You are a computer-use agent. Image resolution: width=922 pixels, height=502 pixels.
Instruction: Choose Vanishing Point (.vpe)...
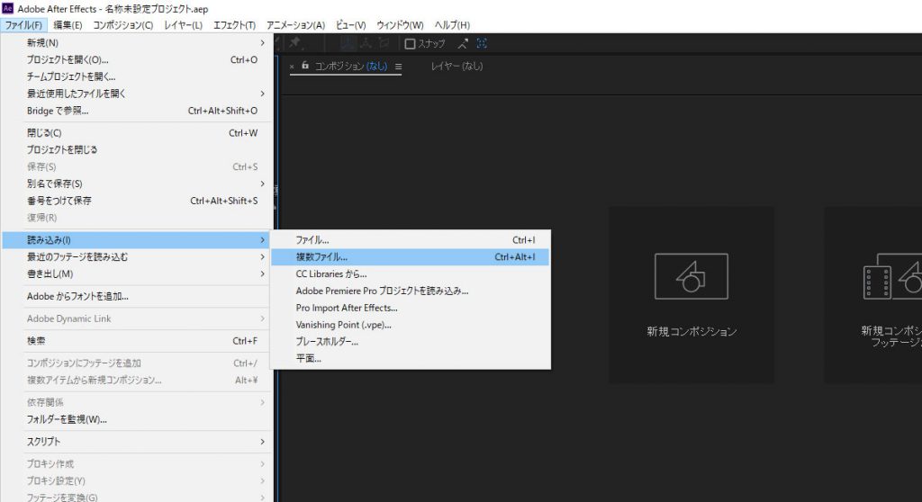tap(411, 325)
